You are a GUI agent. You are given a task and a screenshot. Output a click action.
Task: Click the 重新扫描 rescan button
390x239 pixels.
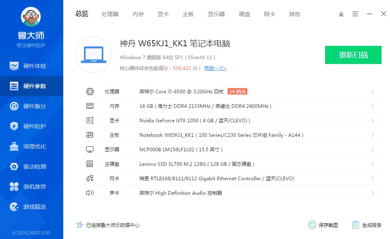point(353,55)
